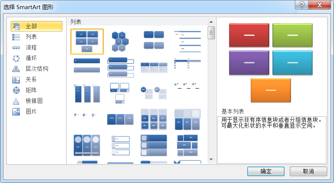Click the layout description text box
334x183 pixels.
tap(272, 140)
